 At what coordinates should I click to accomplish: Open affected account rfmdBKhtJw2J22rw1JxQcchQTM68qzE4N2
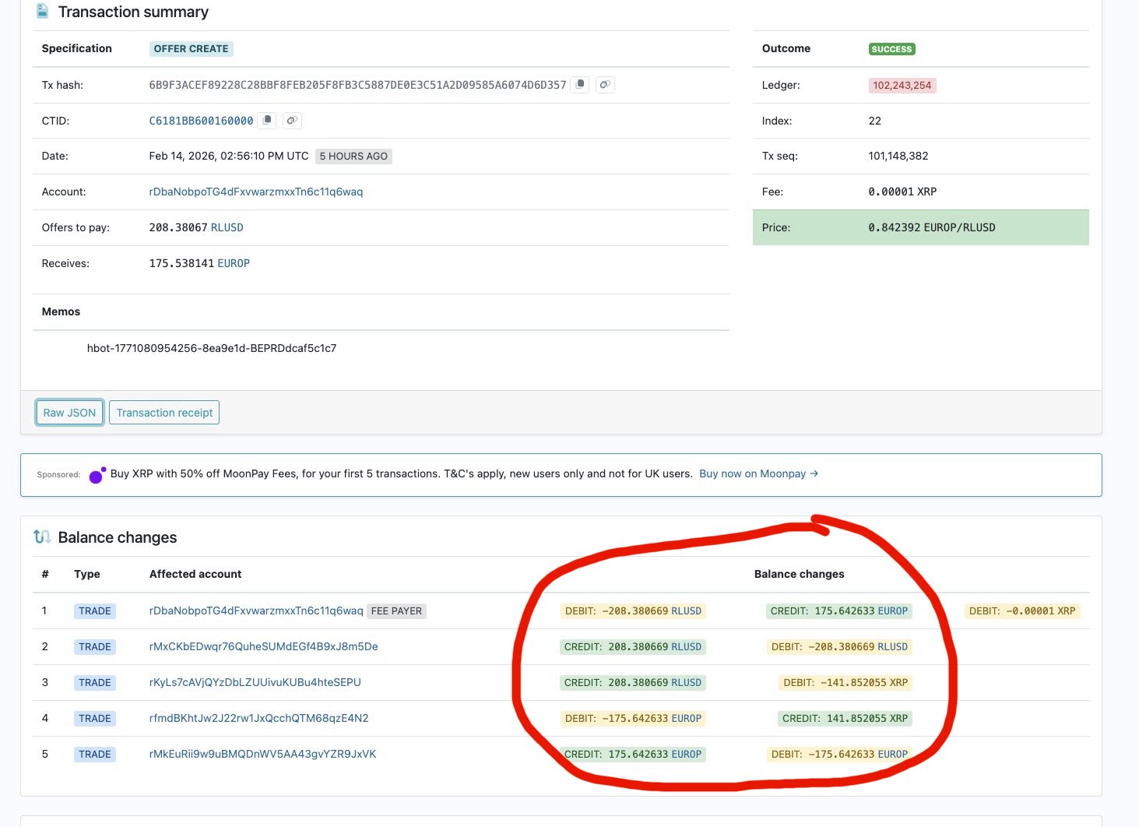click(x=258, y=718)
